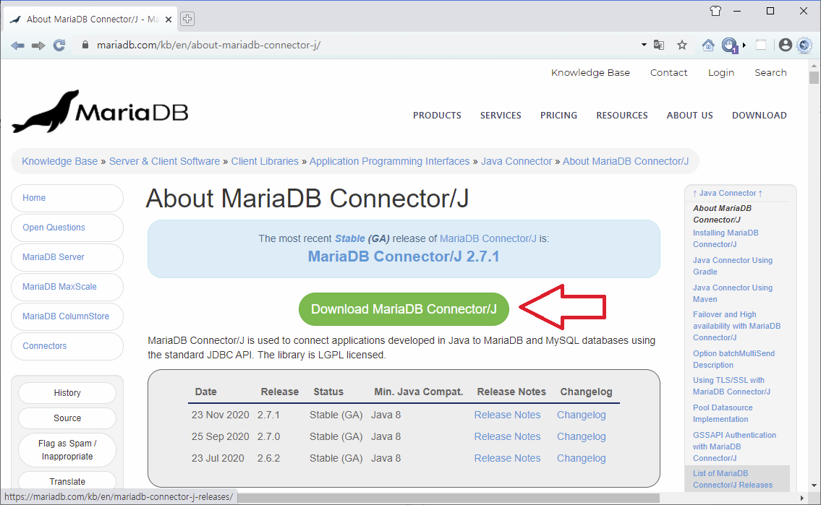Open MariaDB MaxScale in the left sidebar
821x505 pixels.
click(67, 287)
